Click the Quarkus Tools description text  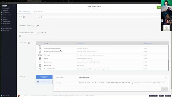point(89,62)
